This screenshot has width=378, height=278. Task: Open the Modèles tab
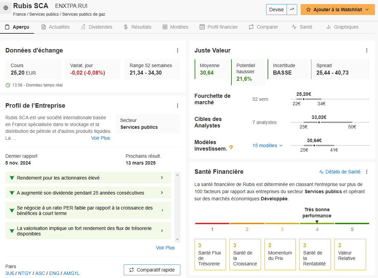[176, 27]
